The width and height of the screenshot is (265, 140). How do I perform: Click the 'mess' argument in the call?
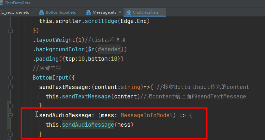[x=124, y=125]
